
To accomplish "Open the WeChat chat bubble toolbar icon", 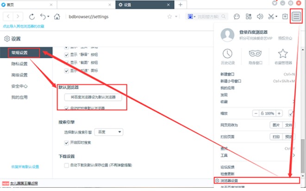I will (x=237, y=17).
